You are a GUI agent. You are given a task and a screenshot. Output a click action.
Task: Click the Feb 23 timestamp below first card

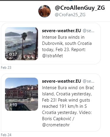click(x=6, y=68)
